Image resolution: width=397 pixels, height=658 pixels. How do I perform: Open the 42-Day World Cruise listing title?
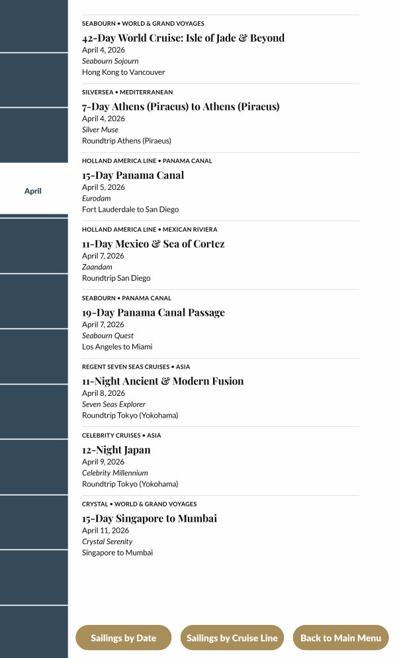click(183, 38)
